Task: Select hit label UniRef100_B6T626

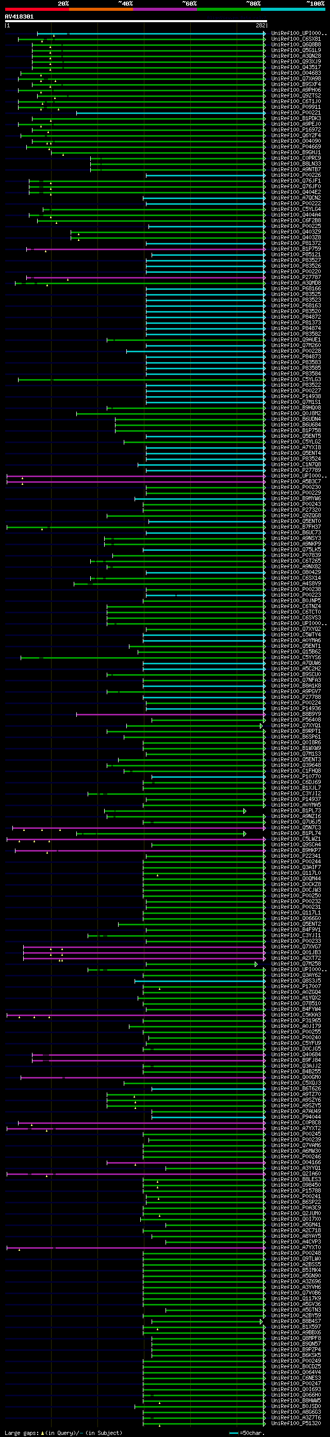Action: (x=296, y=1088)
